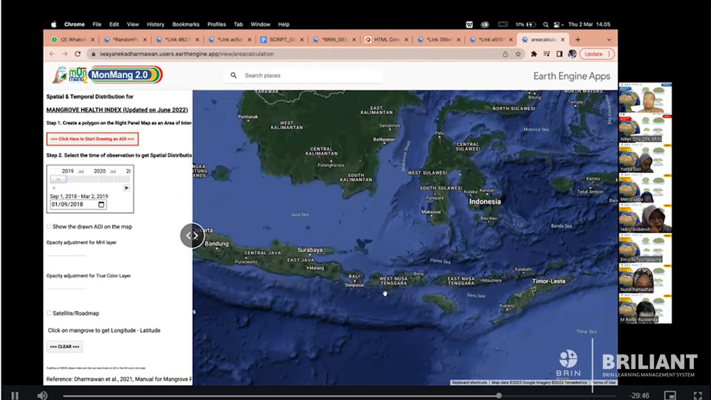Click the browser back arrow

pos(52,54)
